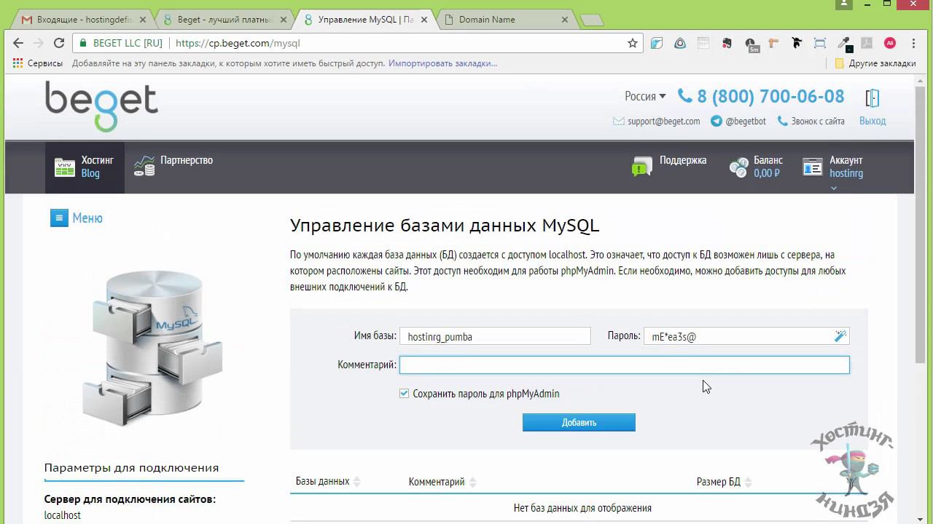Sort by Комментарий column arrows

pyautogui.click(x=472, y=482)
